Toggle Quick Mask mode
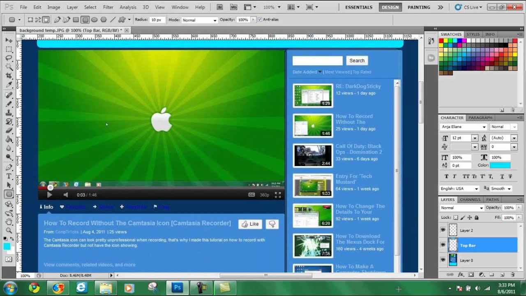526x296 pixels. pyautogui.click(x=9, y=259)
